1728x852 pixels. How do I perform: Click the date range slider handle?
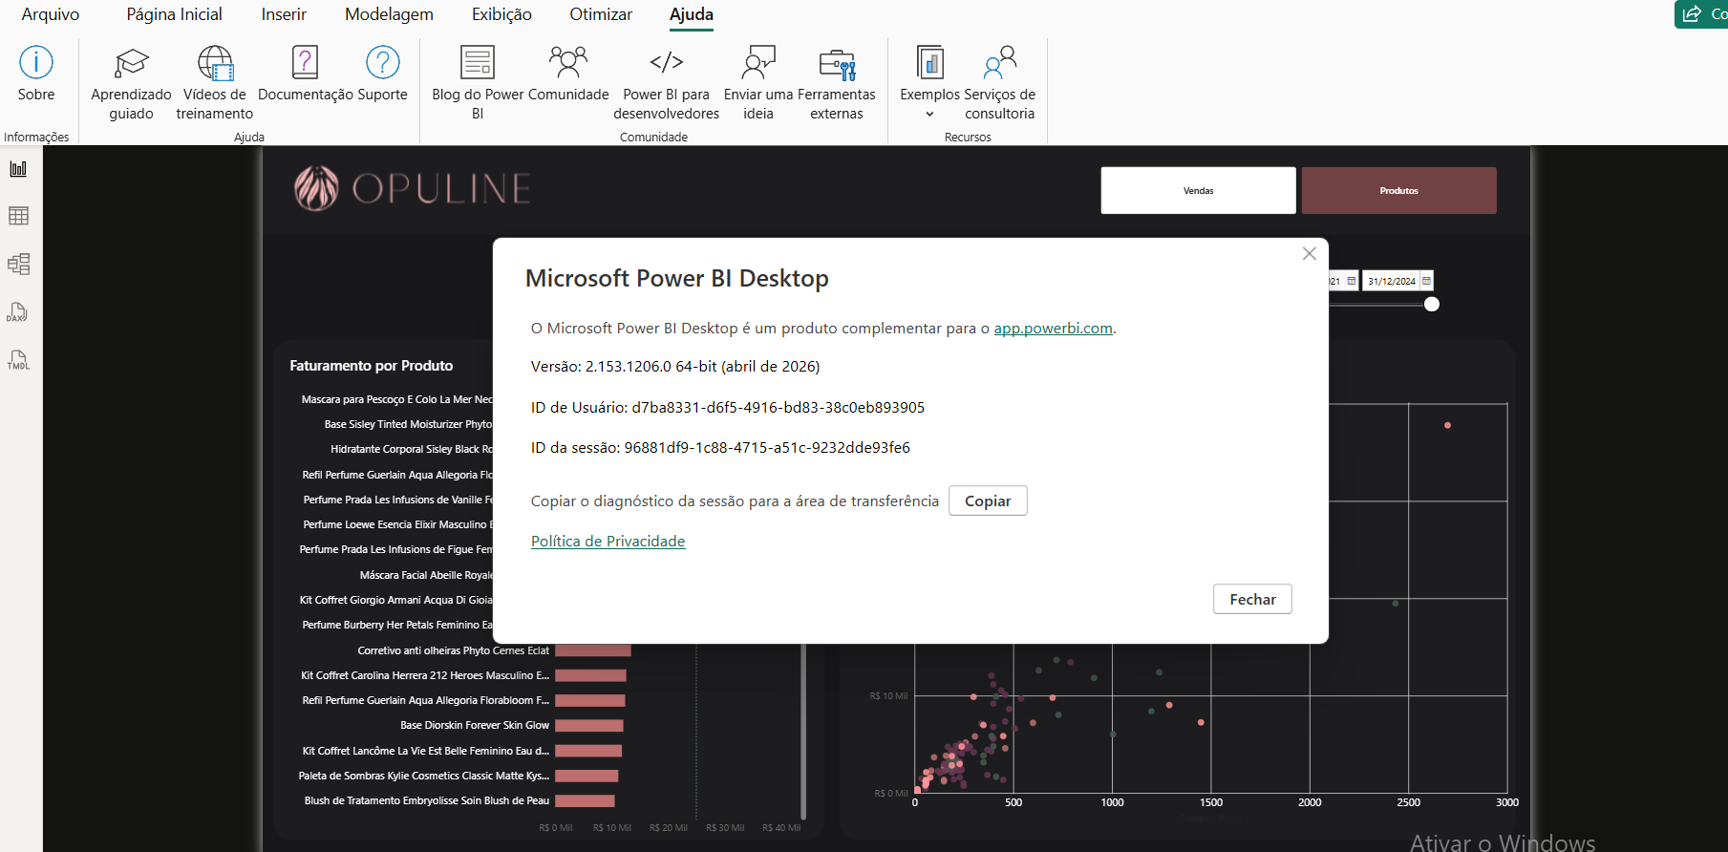tap(1431, 304)
